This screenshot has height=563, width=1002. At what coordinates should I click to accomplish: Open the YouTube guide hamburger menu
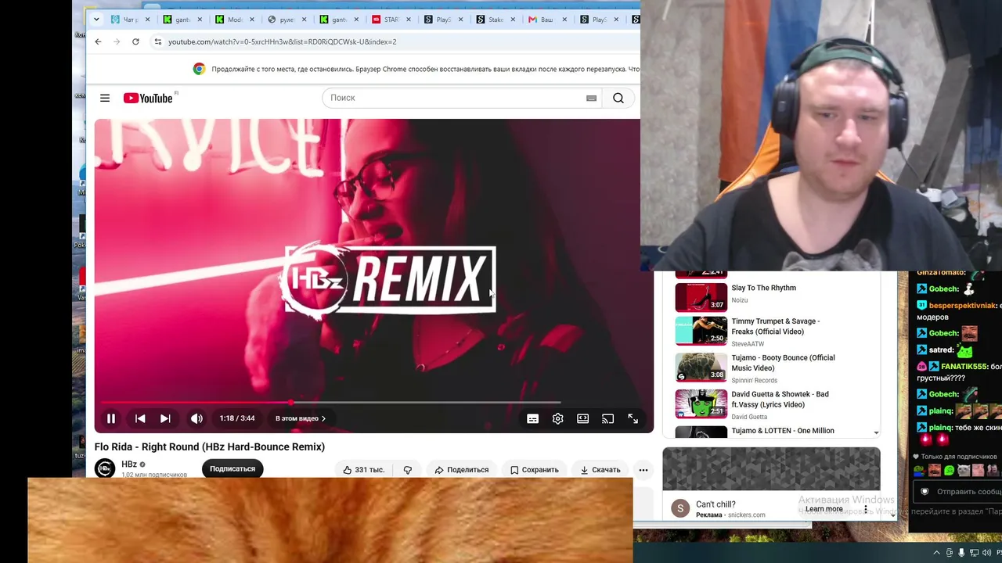(105, 98)
